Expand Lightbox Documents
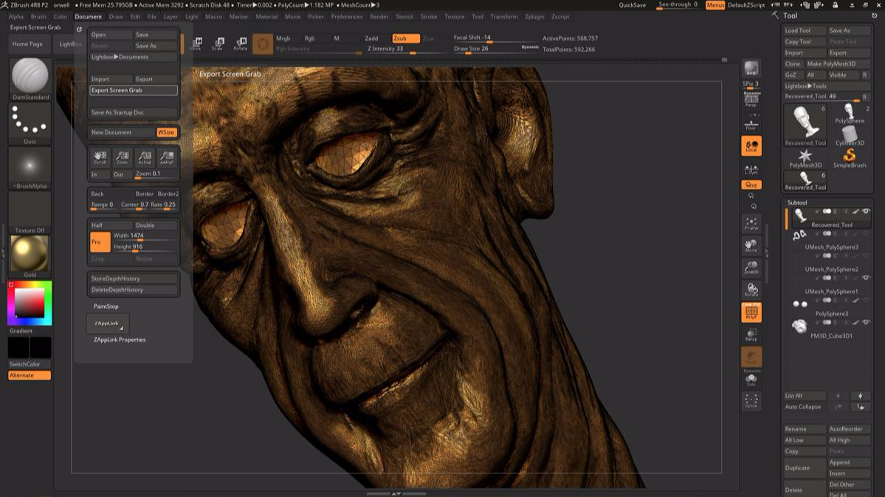 tap(133, 57)
